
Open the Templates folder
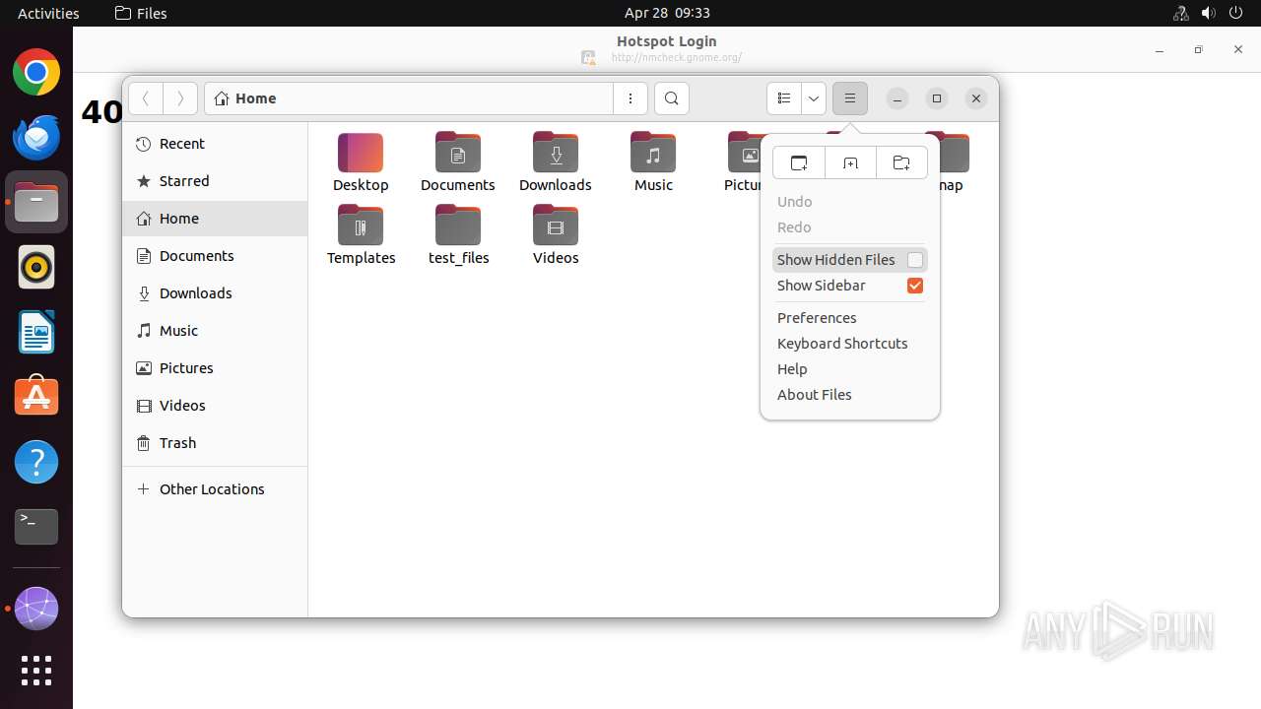click(361, 235)
